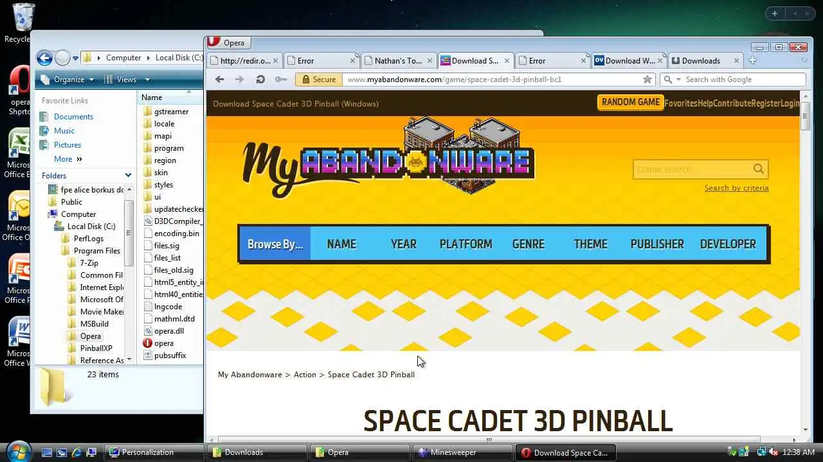Browse by GENRE in site menu
This screenshot has height=462, width=823.
point(528,244)
